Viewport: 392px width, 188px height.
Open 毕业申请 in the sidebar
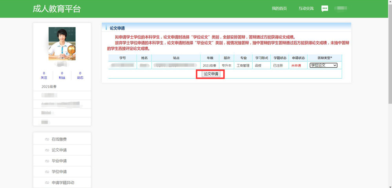tap(59, 161)
